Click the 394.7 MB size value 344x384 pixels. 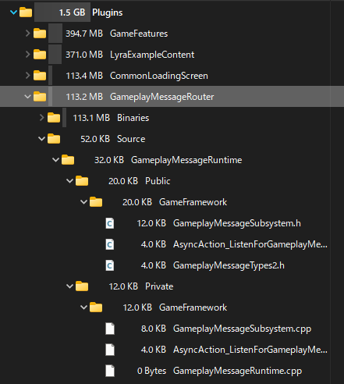pos(84,34)
